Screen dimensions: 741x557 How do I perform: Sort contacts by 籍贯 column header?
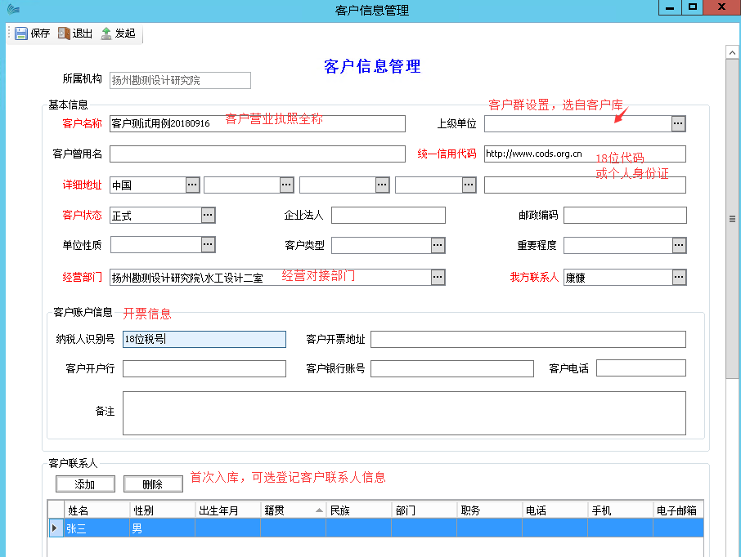pyautogui.click(x=292, y=510)
